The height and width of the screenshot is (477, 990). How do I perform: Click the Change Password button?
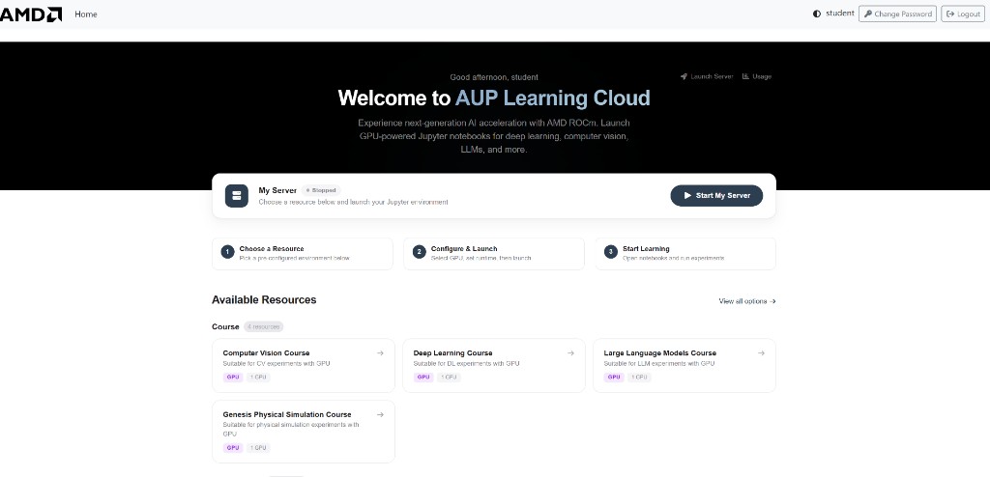[x=897, y=14]
